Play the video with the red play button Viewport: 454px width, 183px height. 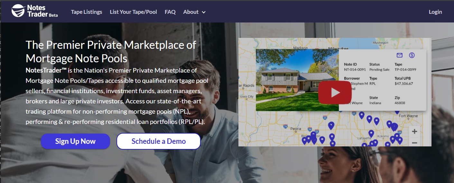335,92
